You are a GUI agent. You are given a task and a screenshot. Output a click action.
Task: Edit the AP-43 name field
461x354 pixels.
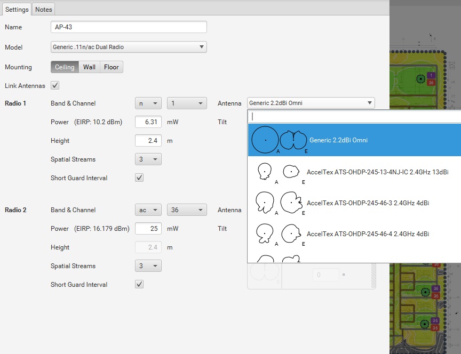pos(129,27)
